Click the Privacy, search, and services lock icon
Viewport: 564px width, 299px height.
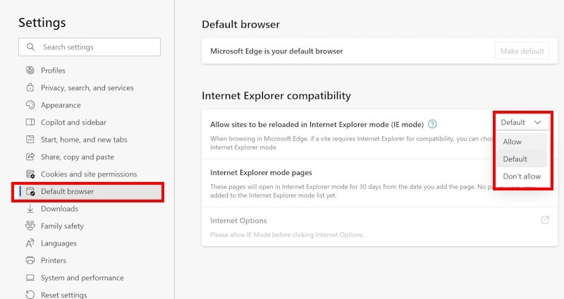(x=30, y=88)
